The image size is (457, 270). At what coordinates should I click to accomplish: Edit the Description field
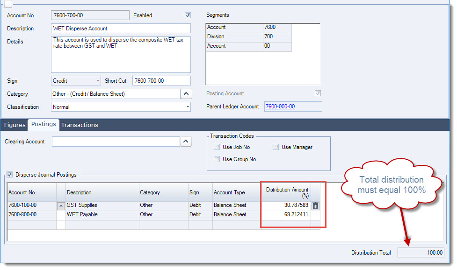121,28
